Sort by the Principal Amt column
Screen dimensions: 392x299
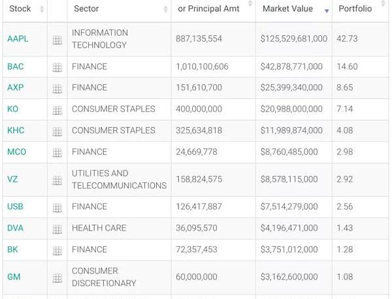(x=208, y=9)
